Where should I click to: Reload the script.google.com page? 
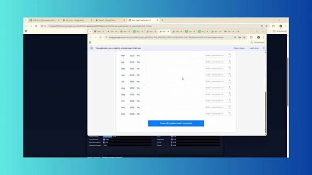click(100, 37)
